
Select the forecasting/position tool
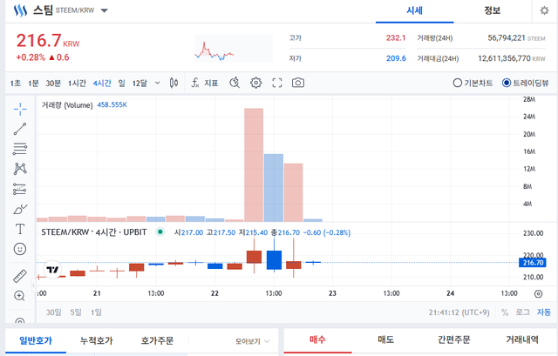pyautogui.click(x=20, y=189)
